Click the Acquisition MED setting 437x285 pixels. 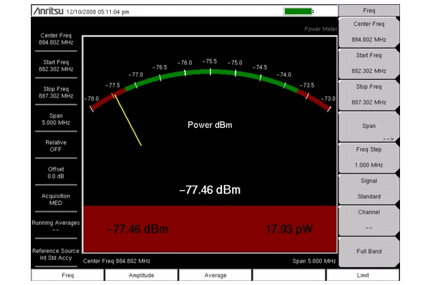pyautogui.click(x=56, y=199)
